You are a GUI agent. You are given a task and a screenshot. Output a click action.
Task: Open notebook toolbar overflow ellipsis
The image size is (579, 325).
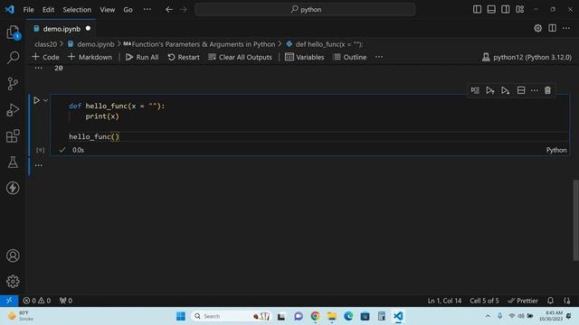(379, 57)
